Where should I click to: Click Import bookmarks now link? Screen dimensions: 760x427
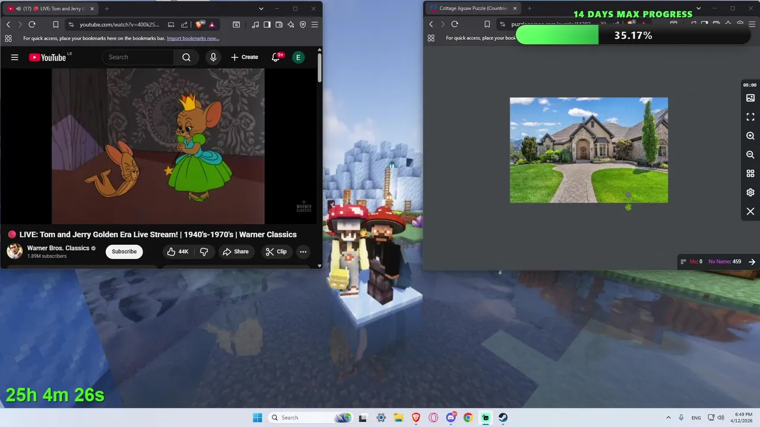pos(193,39)
